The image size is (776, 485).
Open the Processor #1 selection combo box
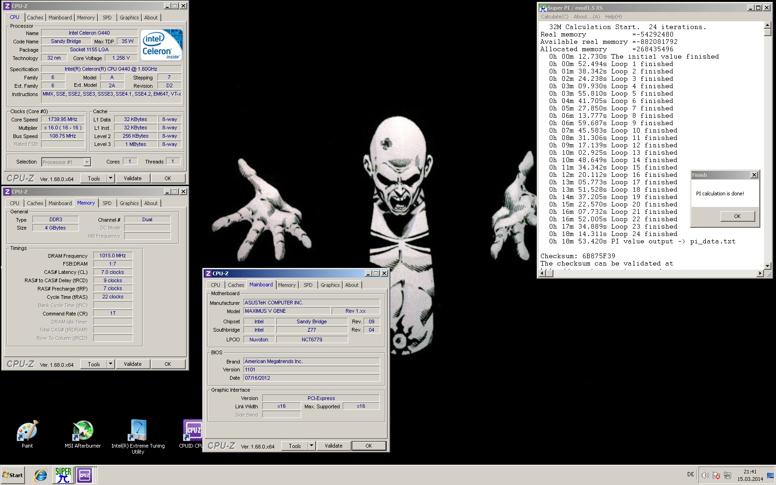click(x=66, y=162)
